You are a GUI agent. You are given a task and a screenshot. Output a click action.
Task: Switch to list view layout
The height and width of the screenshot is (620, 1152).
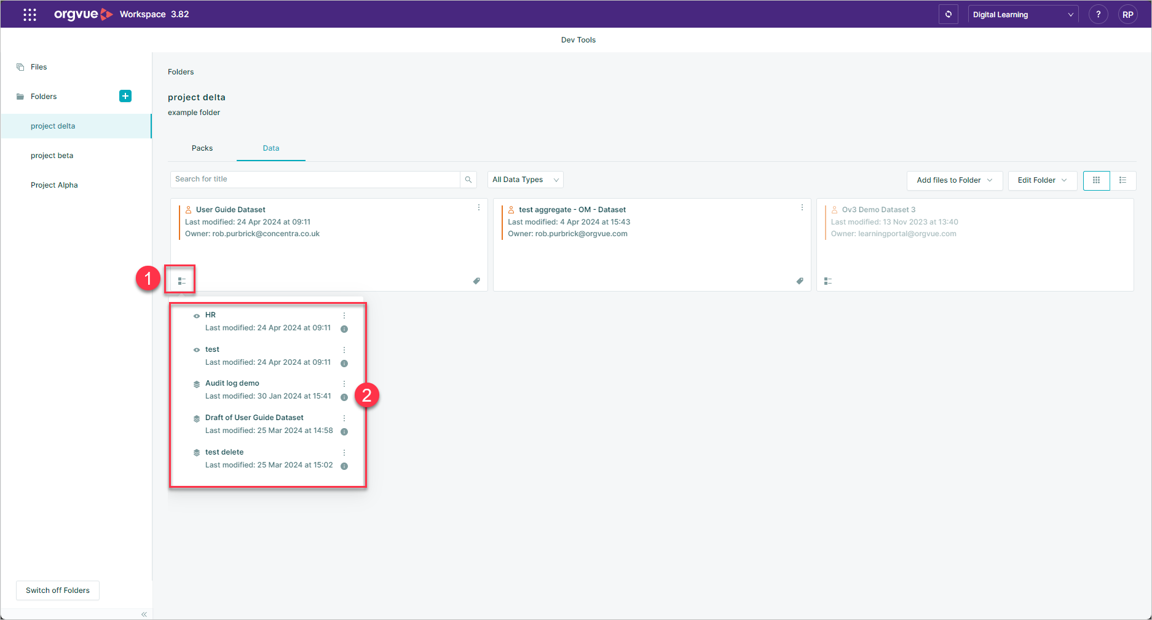[x=1122, y=180]
